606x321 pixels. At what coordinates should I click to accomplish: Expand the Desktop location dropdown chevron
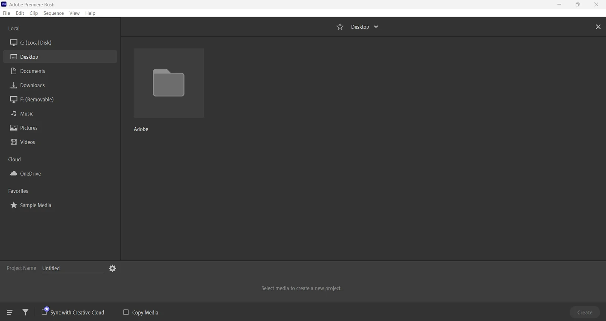pyautogui.click(x=376, y=27)
